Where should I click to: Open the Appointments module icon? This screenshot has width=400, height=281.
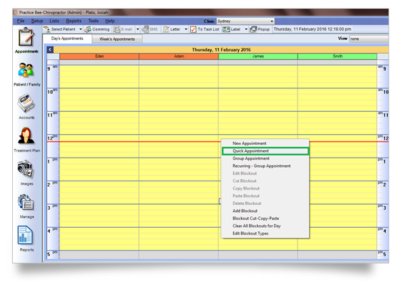26,38
